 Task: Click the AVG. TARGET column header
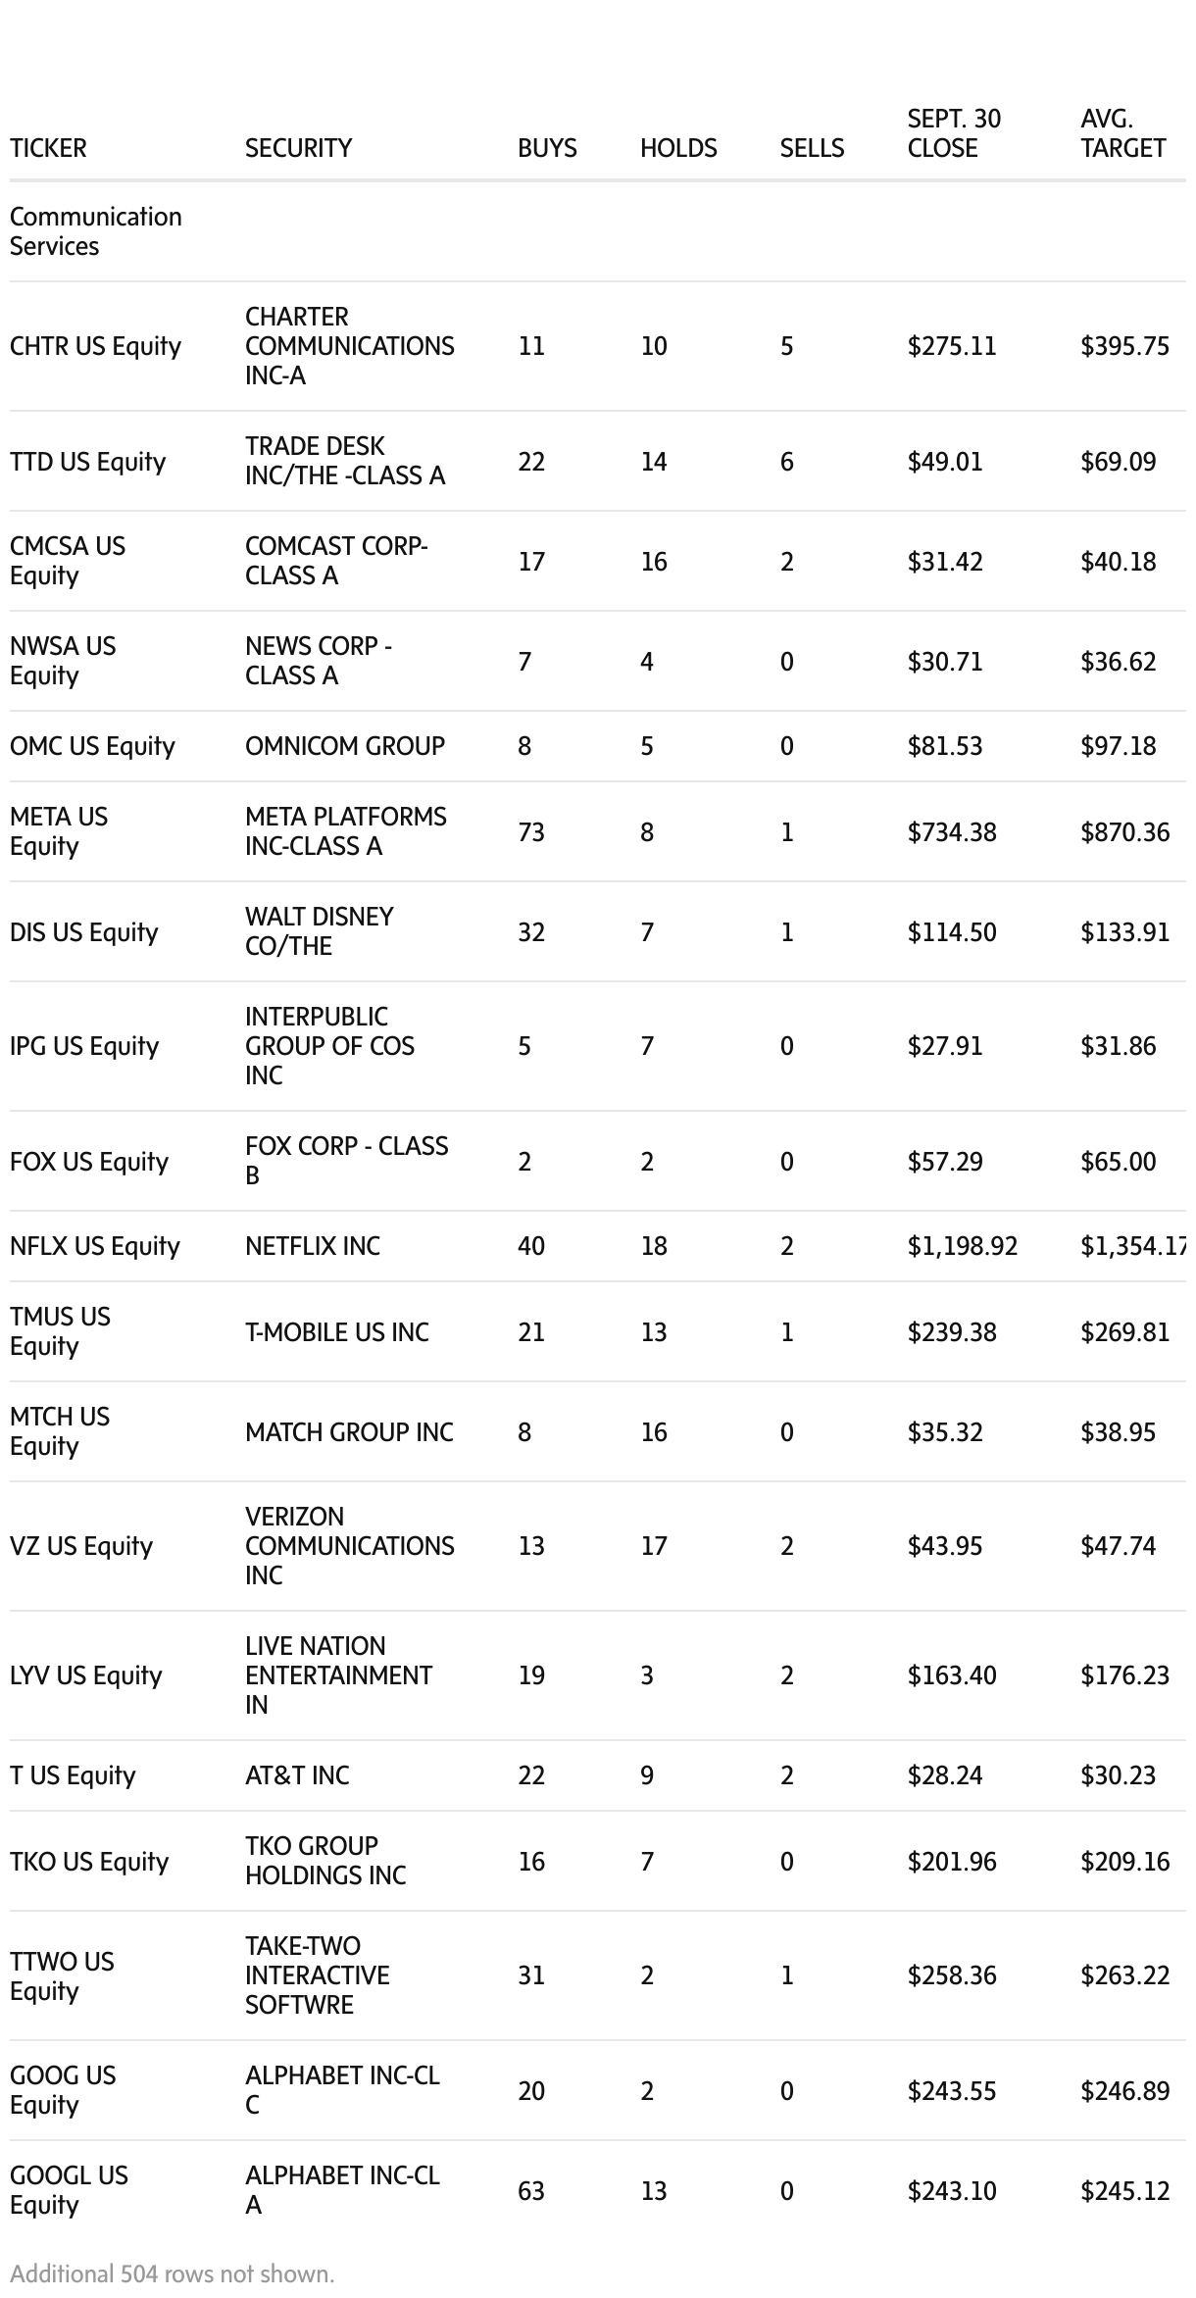click(x=1122, y=133)
